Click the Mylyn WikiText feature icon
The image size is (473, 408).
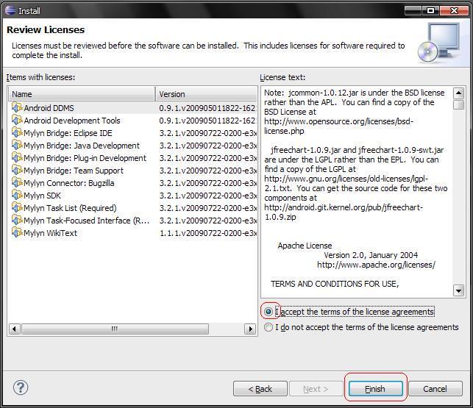click(17, 233)
